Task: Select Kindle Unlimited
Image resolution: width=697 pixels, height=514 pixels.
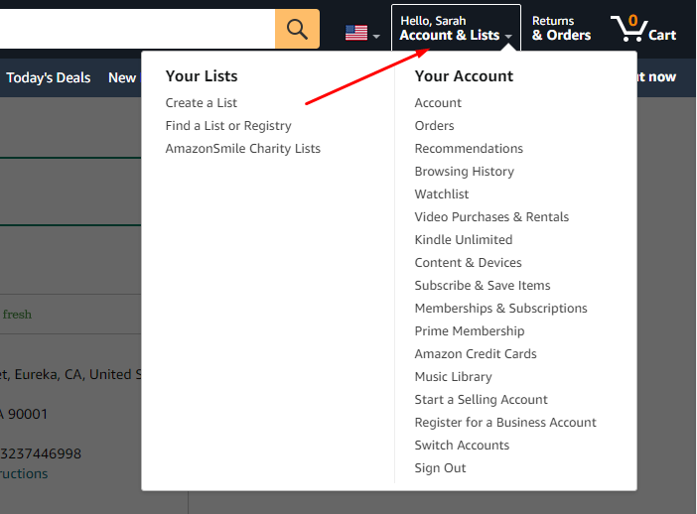Action: [464, 240]
